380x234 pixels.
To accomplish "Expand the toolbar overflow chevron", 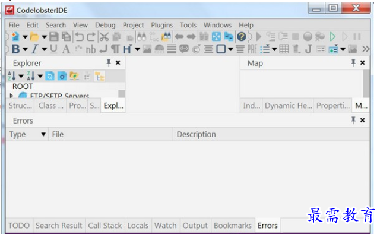I will pos(366,49).
